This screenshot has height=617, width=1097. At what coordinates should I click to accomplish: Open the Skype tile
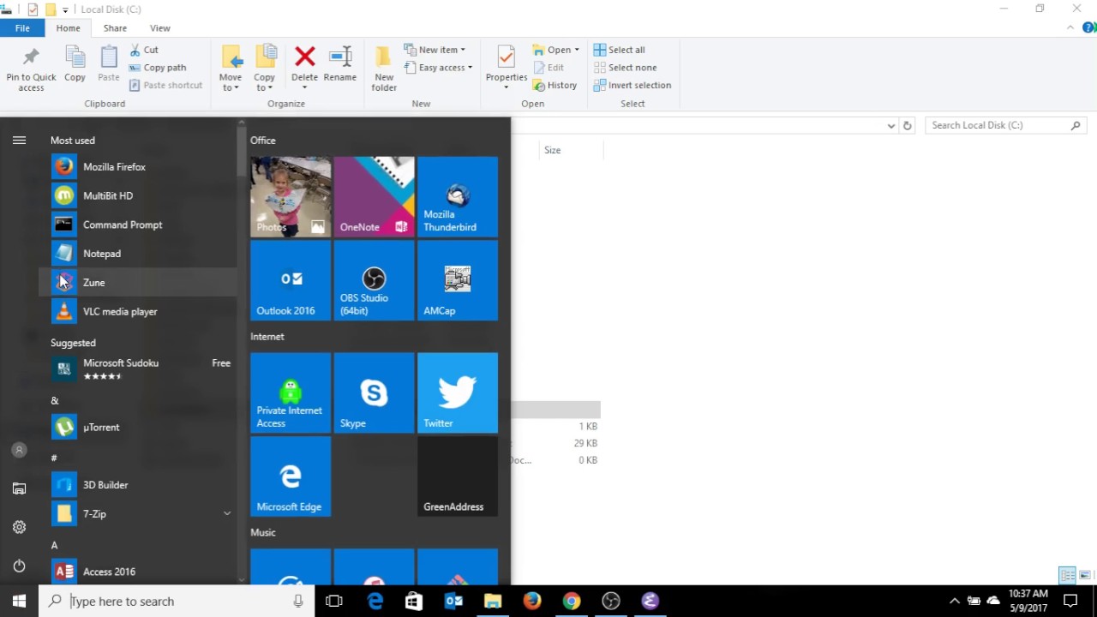374,393
